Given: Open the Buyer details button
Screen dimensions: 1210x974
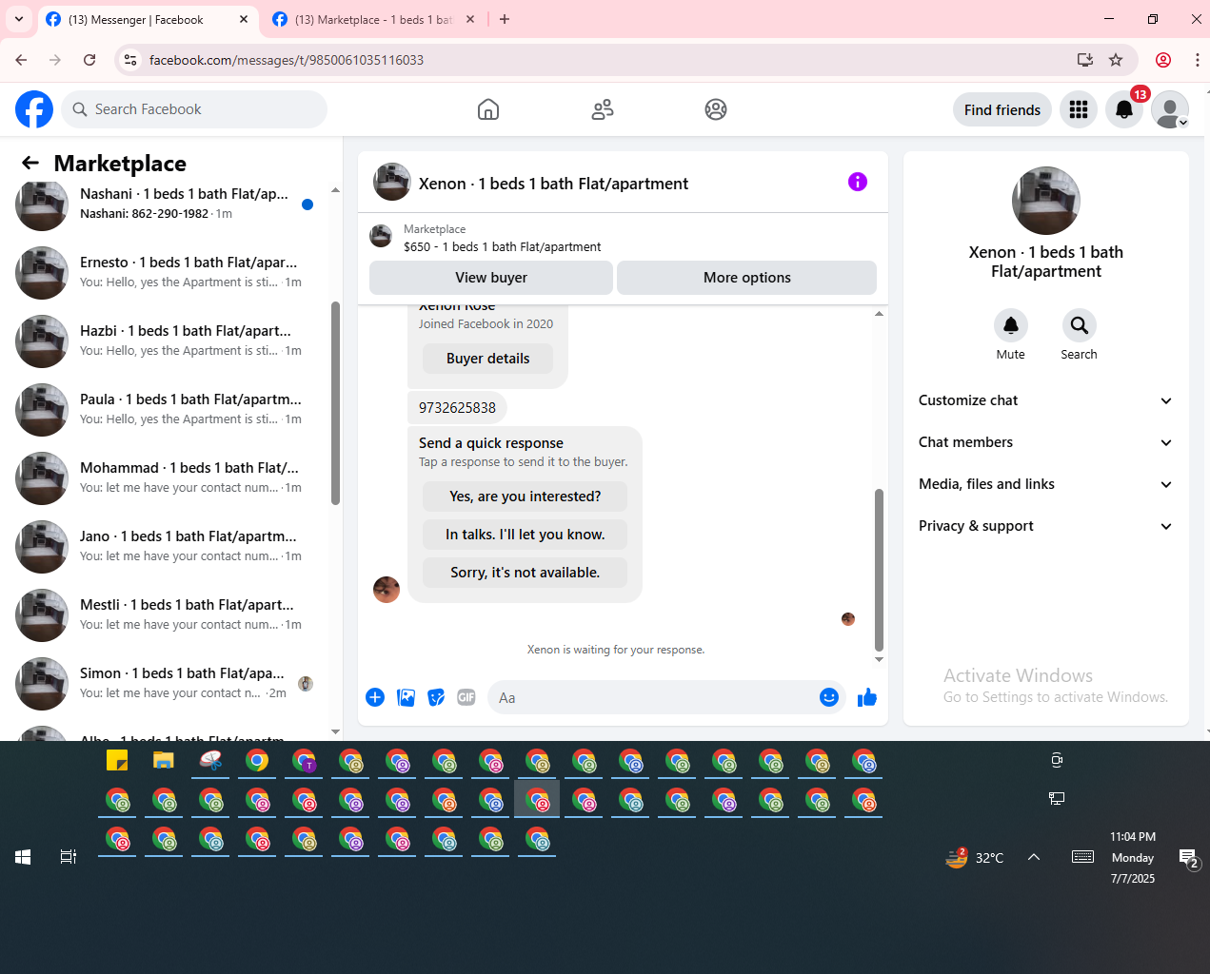Looking at the screenshot, I should click(488, 359).
